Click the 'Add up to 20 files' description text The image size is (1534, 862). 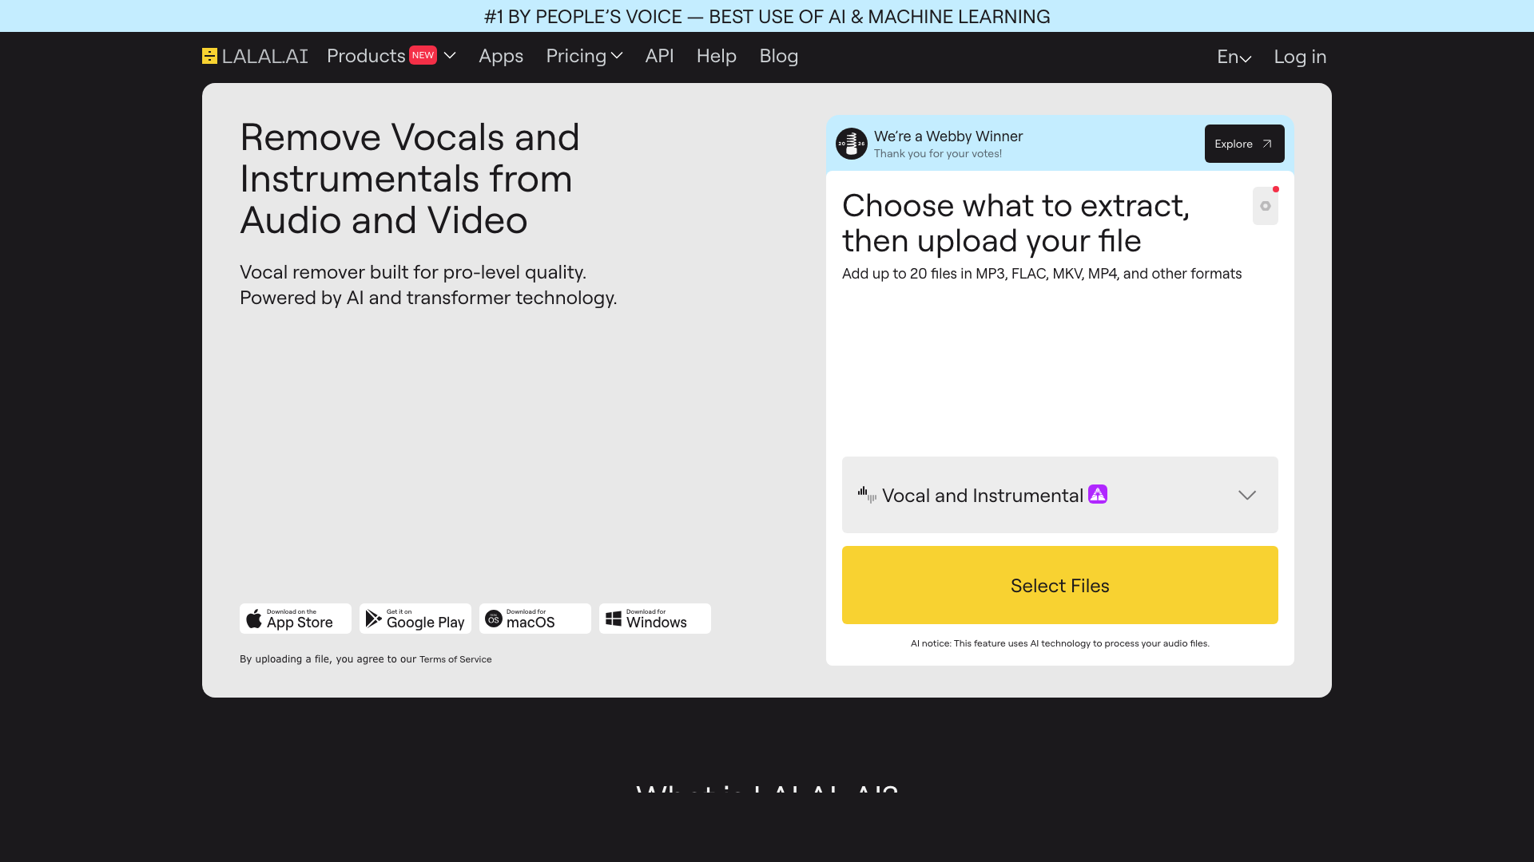tap(1042, 274)
